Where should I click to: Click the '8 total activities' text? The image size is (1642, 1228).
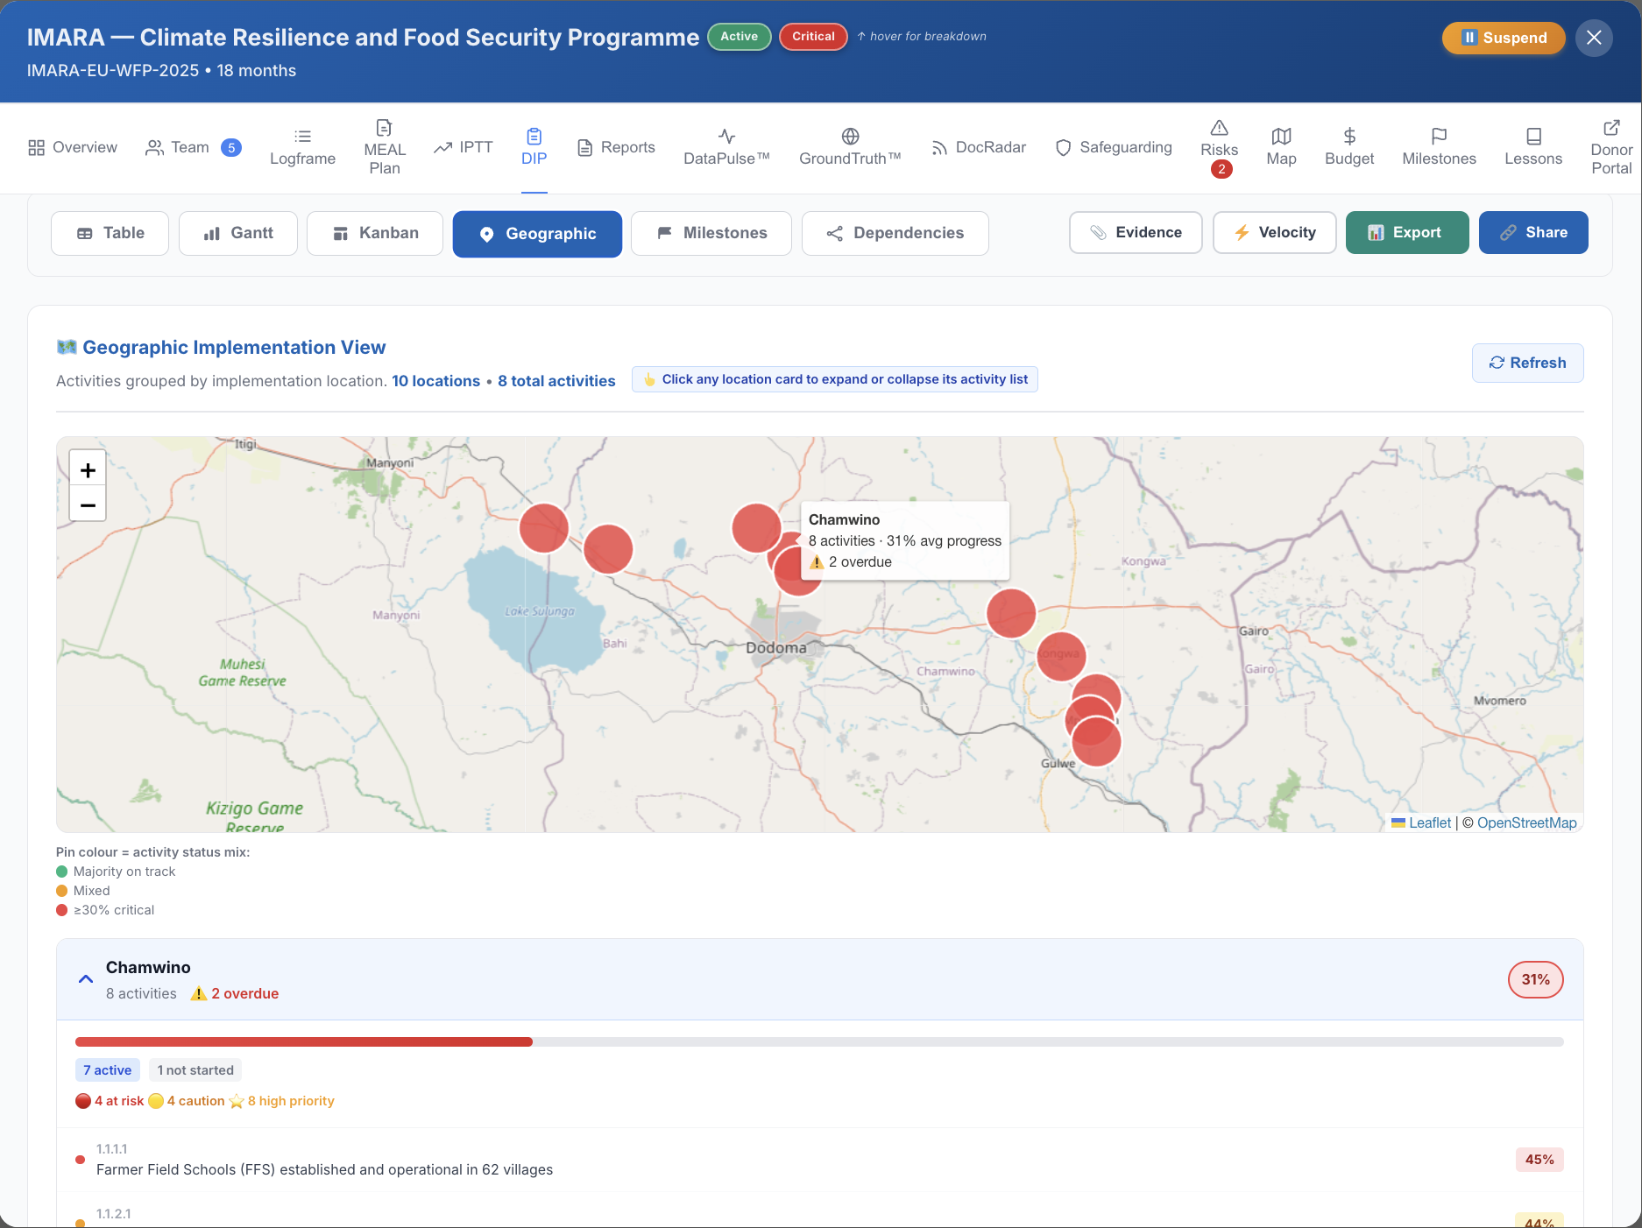556,381
